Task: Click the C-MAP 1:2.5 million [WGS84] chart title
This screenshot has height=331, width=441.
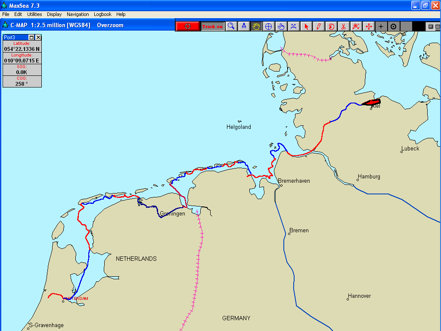Action: pyautogui.click(x=50, y=25)
